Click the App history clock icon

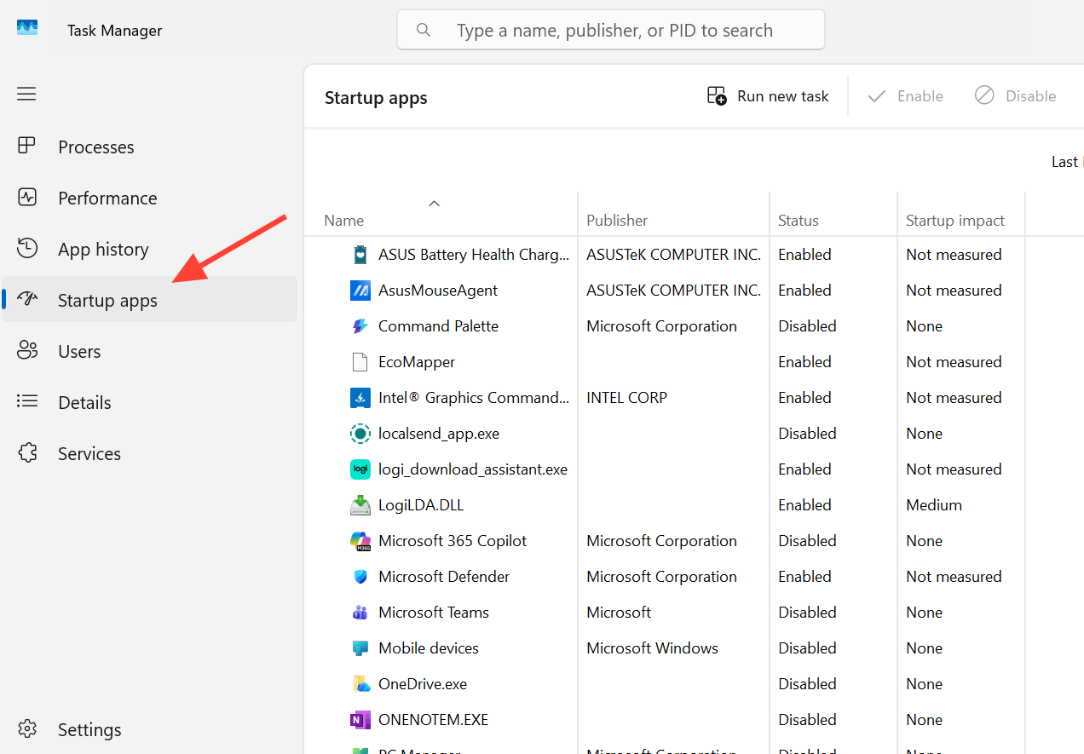[27, 248]
